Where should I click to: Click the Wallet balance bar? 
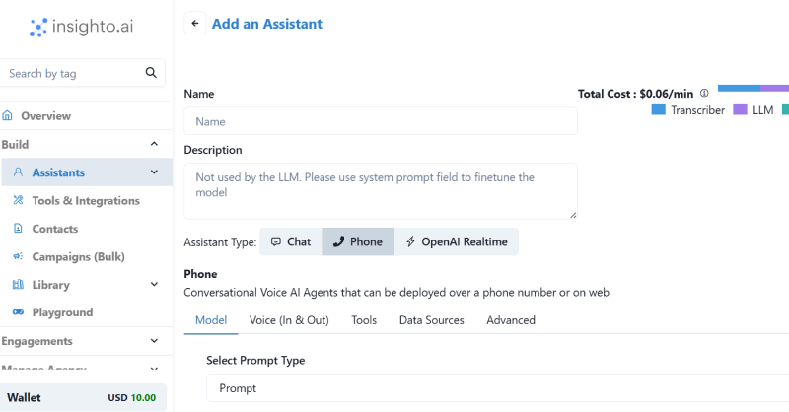[83, 398]
